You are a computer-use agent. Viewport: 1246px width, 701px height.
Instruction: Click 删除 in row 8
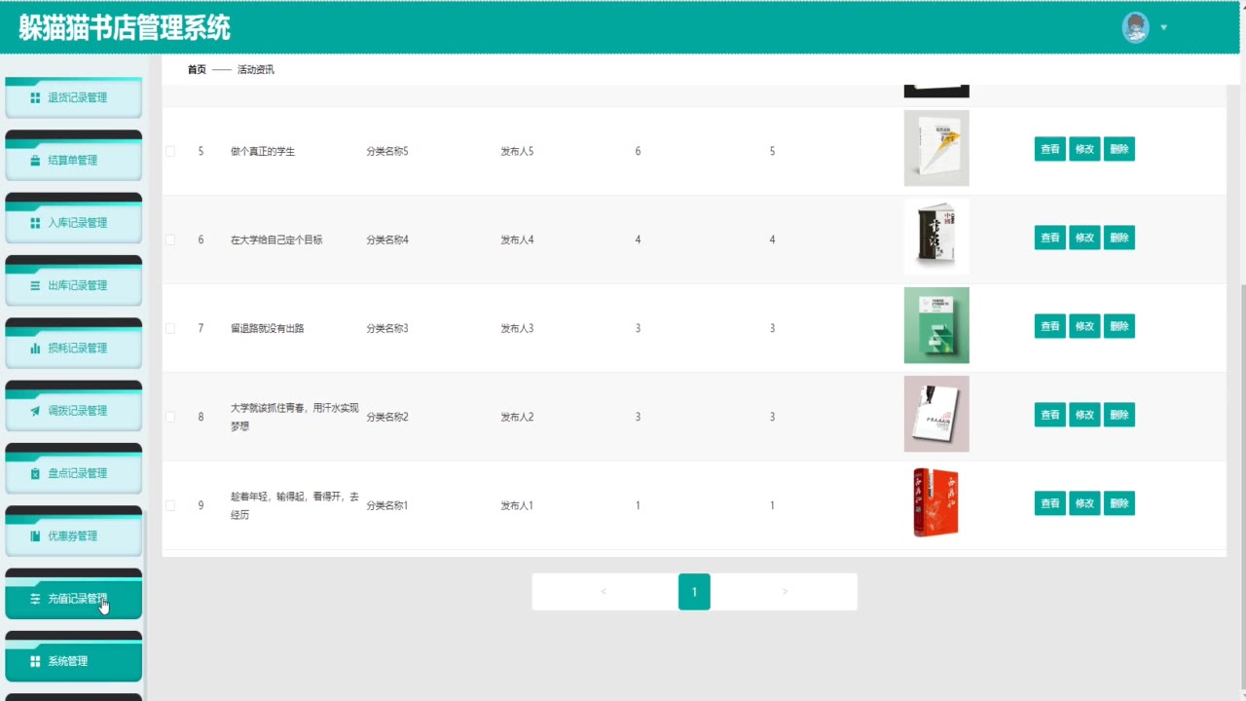pos(1119,415)
